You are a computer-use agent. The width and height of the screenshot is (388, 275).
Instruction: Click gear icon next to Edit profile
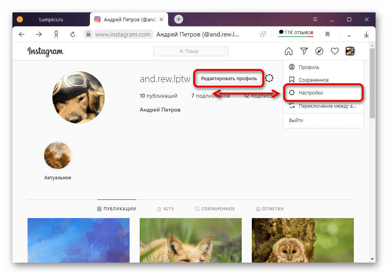tap(269, 78)
